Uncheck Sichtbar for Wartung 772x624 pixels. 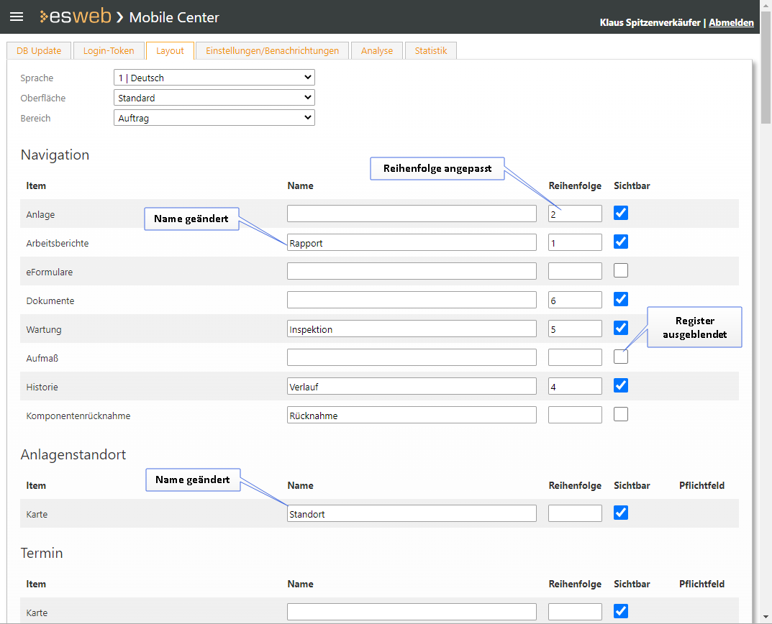(621, 328)
